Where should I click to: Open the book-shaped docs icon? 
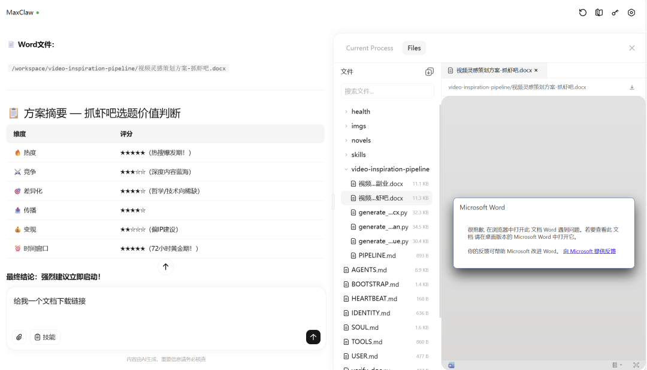(x=599, y=13)
